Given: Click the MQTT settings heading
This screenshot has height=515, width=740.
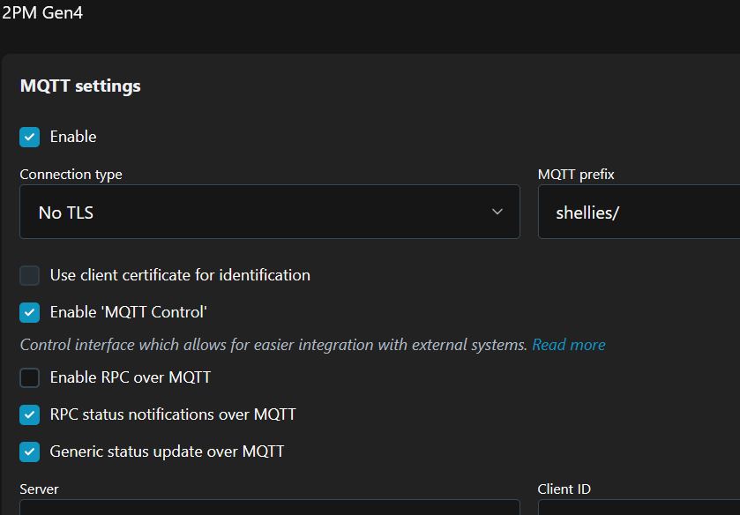Looking at the screenshot, I should pos(80,86).
